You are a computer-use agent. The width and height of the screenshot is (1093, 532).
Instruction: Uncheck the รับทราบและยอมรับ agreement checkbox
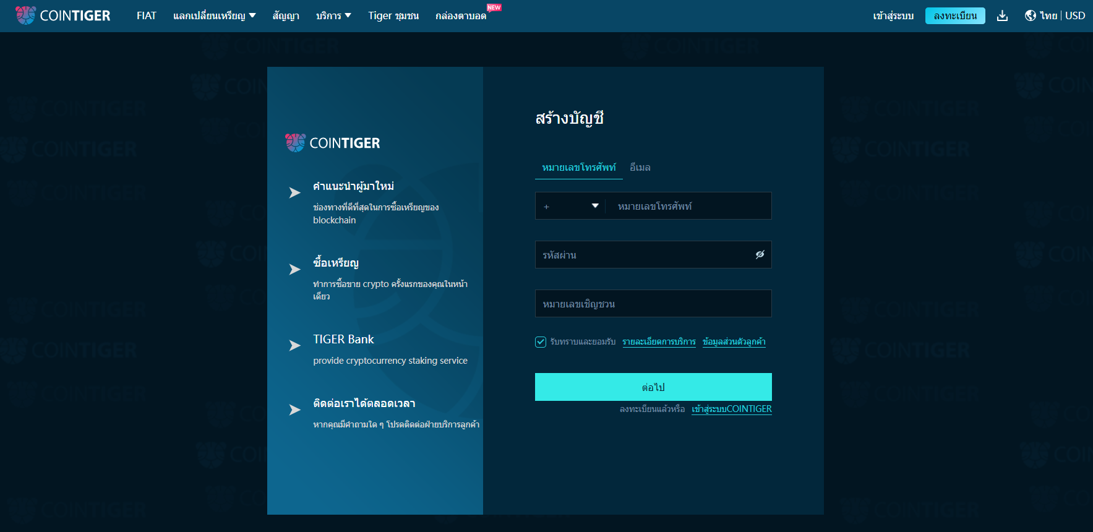pyautogui.click(x=541, y=342)
